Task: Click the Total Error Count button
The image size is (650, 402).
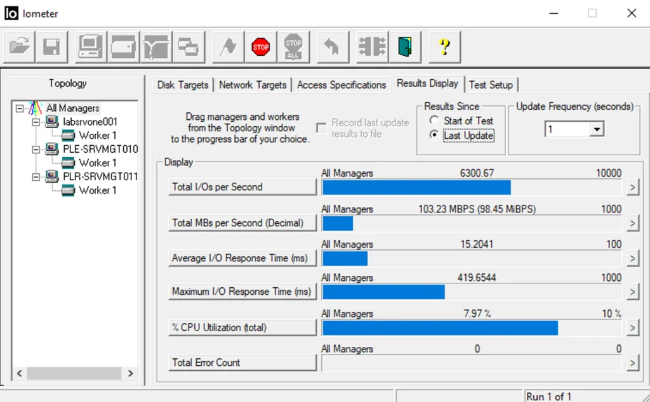Action: coord(242,363)
